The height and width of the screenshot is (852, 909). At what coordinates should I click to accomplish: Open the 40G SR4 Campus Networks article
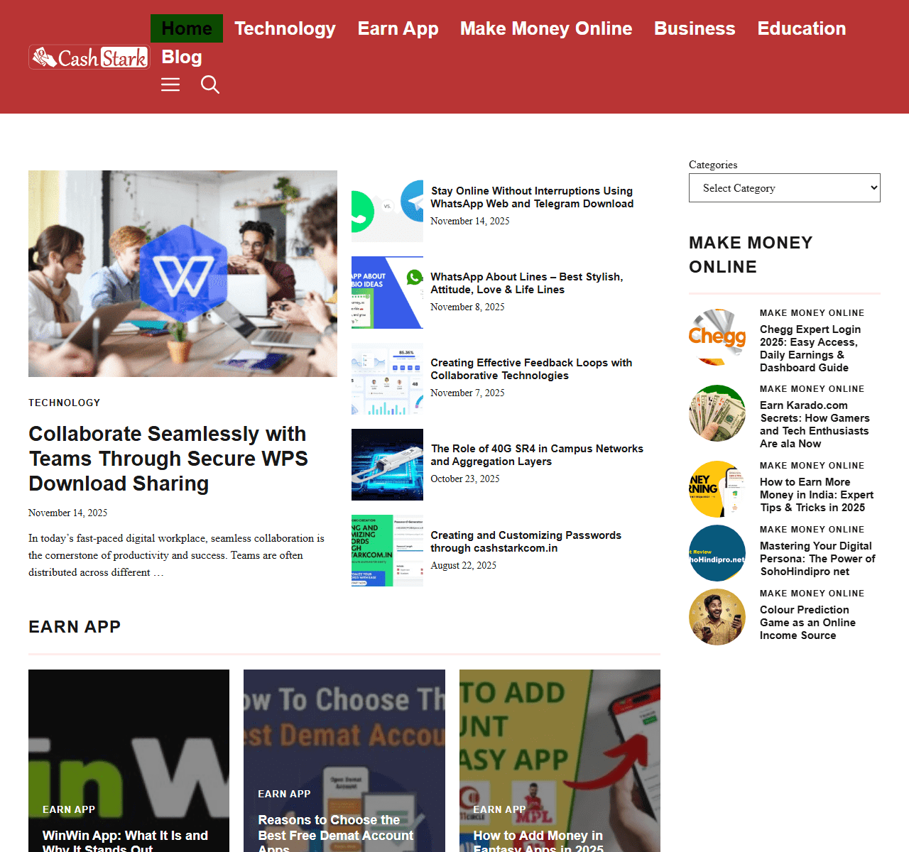537,455
